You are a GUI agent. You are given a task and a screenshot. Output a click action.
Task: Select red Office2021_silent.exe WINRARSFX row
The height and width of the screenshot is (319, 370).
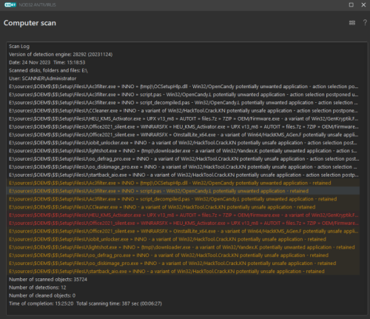click(x=184, y=223)
